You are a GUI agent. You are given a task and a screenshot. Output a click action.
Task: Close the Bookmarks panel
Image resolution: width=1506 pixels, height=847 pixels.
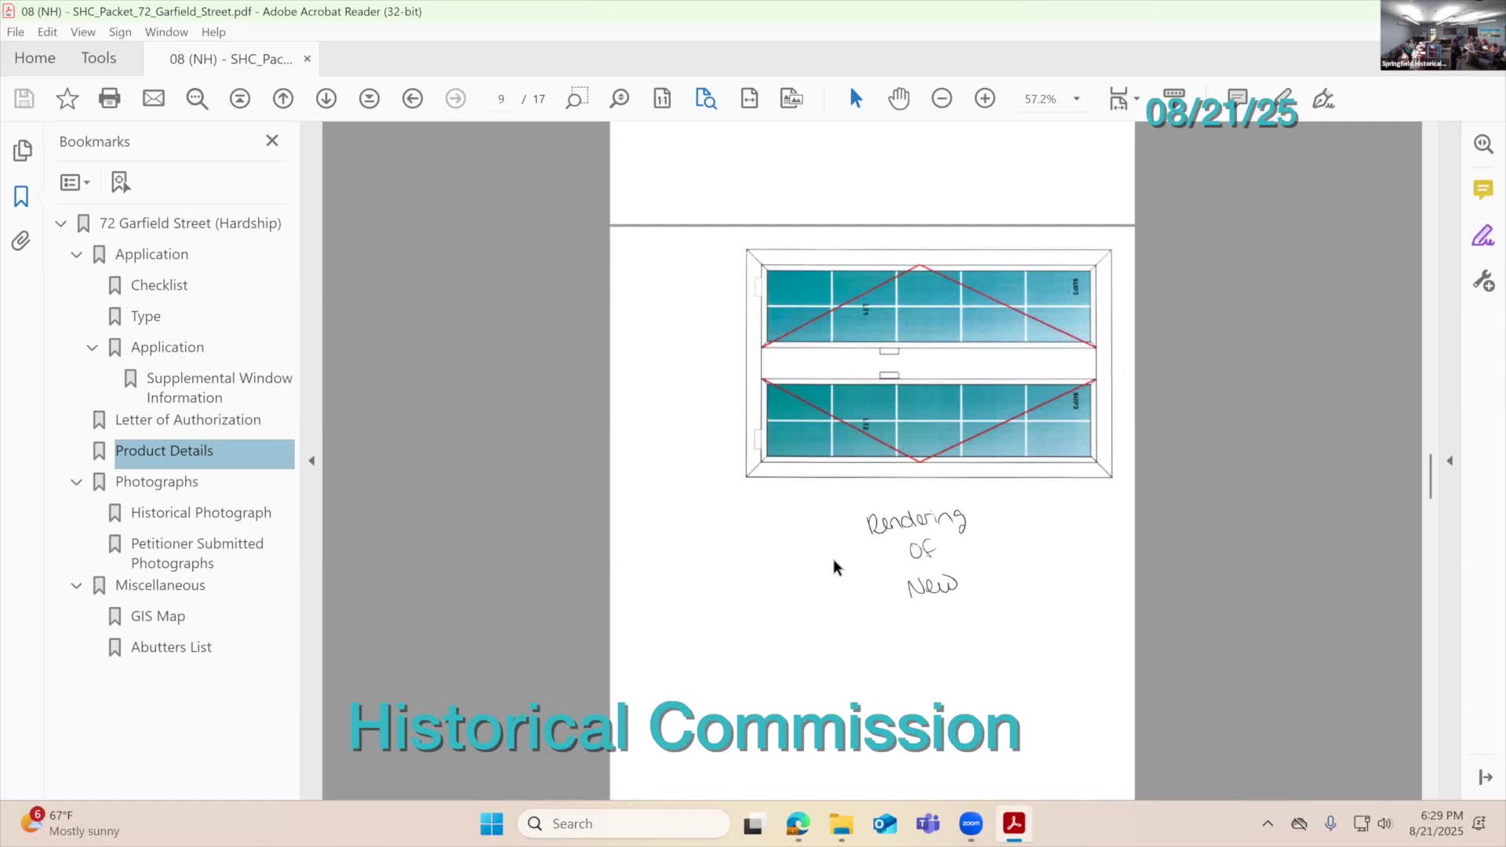tap(272, 140)
